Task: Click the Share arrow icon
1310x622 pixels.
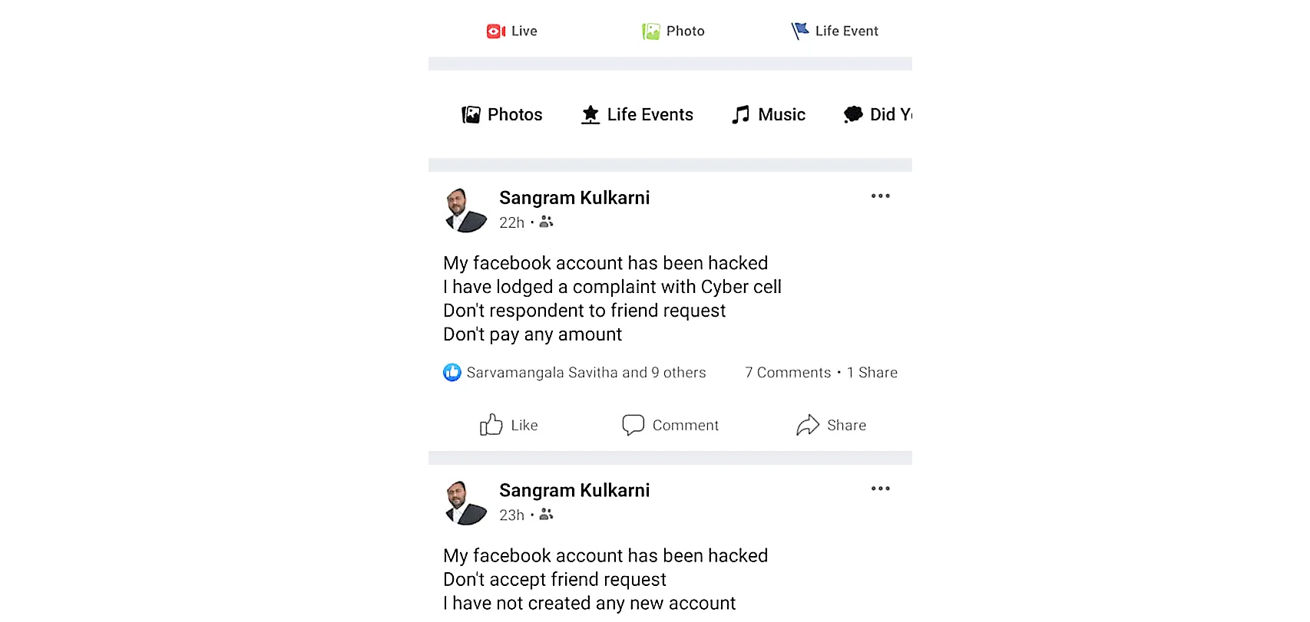Action: (x=808, y=425)
